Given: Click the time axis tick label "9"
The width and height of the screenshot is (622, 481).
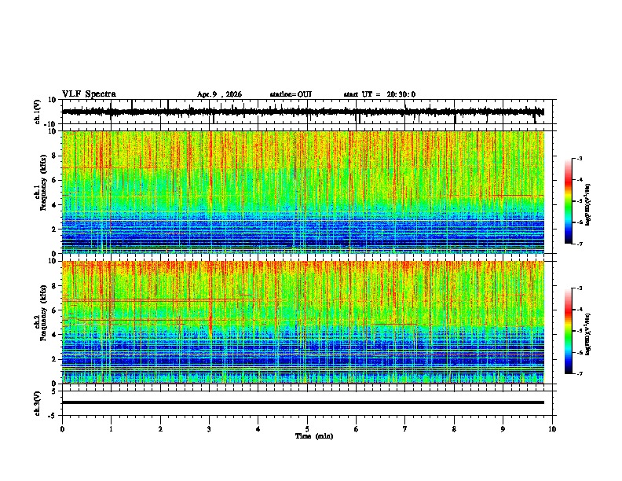Looking at the screenshot, I should [503, 429].
